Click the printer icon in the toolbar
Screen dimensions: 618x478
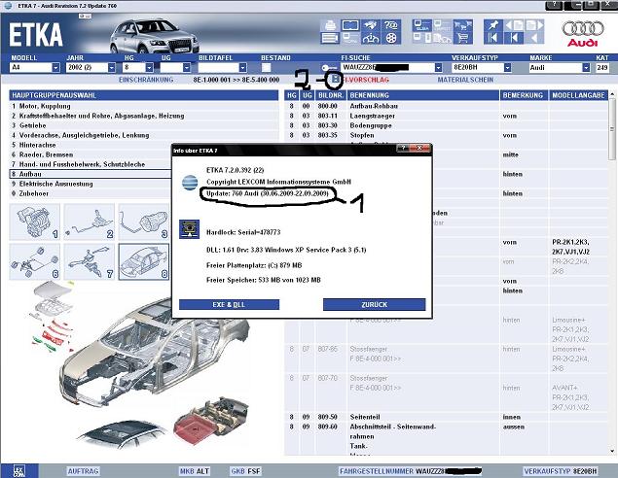[330, 25]
